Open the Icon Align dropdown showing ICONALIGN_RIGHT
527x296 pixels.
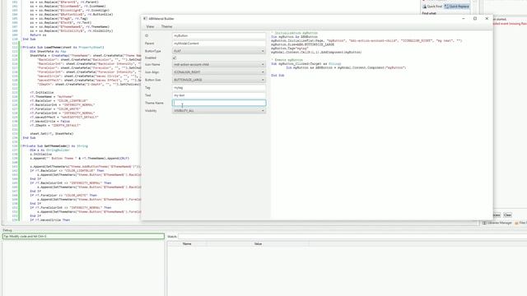219,72
